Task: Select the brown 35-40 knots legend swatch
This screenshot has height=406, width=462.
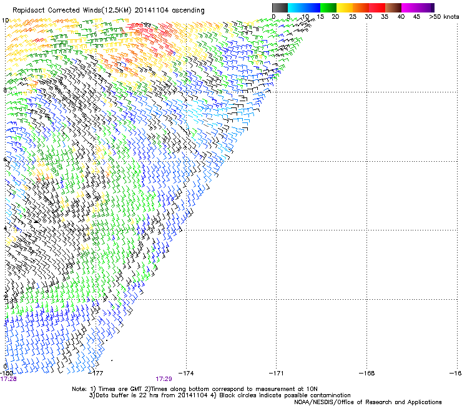Action: pos(393,7)
